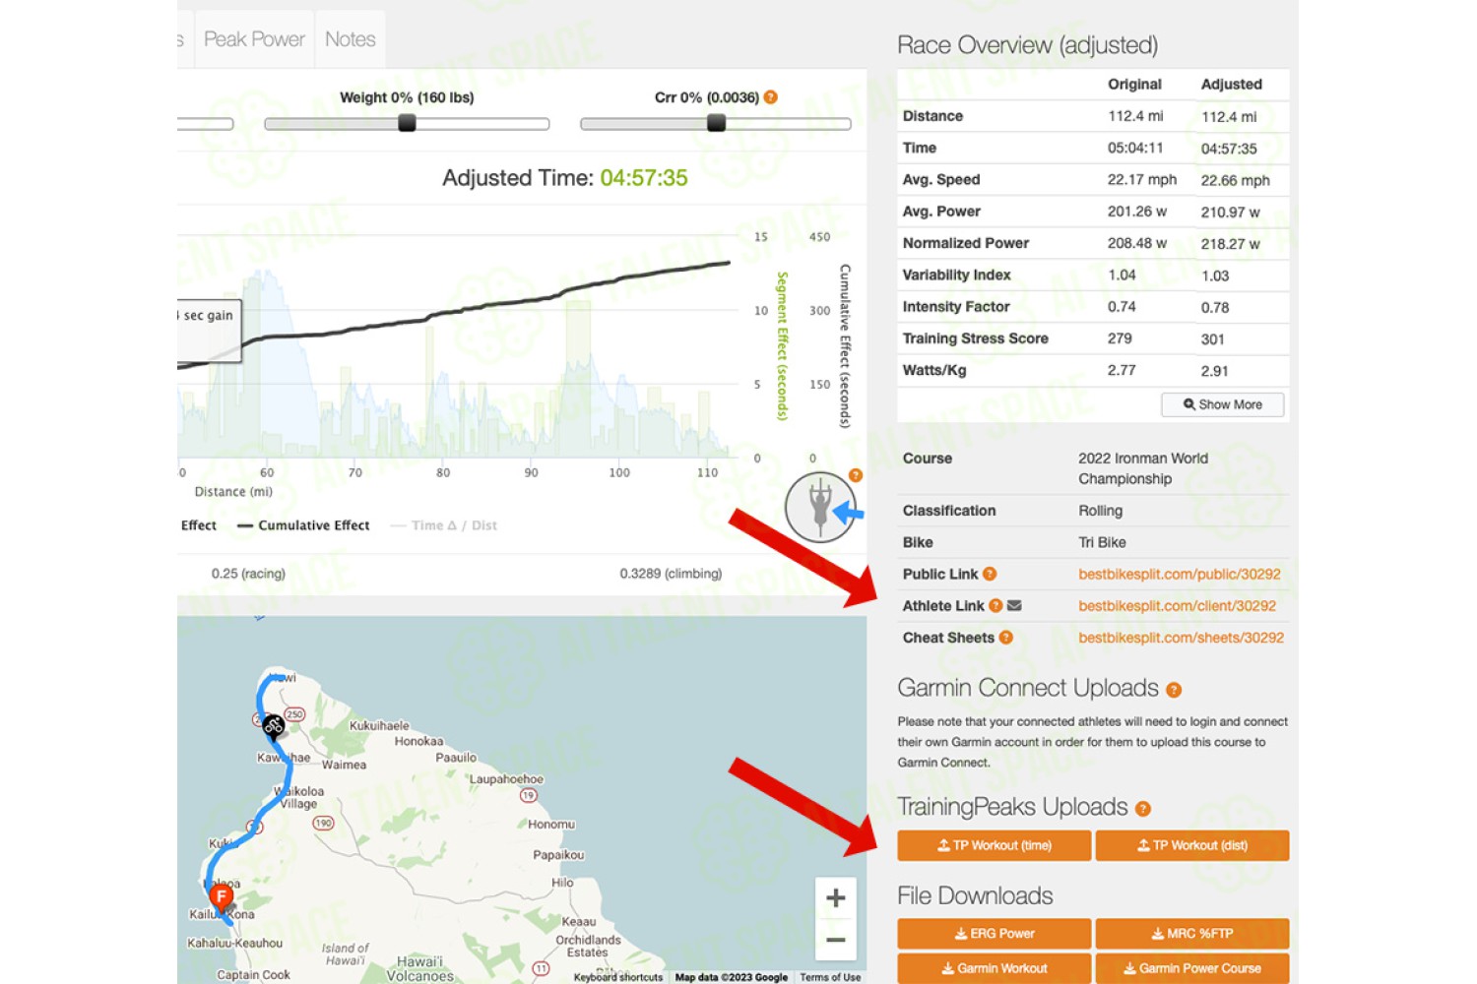Click the time-trial bike position icon

coord(820,507)
